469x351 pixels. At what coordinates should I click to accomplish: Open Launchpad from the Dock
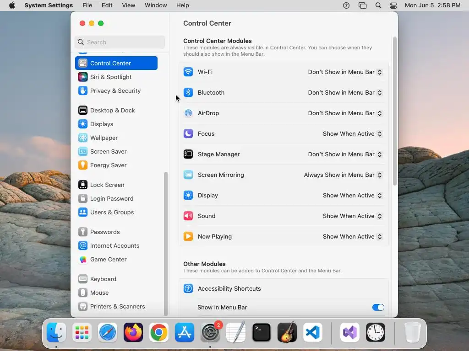tap(82, 332)
